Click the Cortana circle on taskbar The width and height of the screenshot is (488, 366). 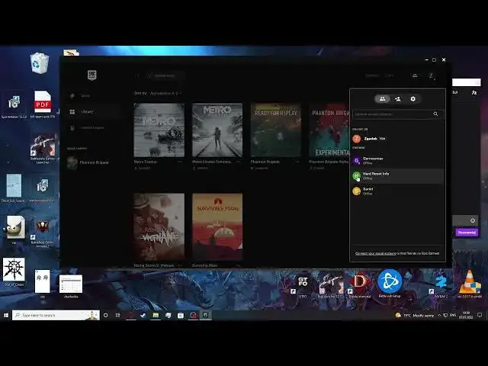[106, 315]
